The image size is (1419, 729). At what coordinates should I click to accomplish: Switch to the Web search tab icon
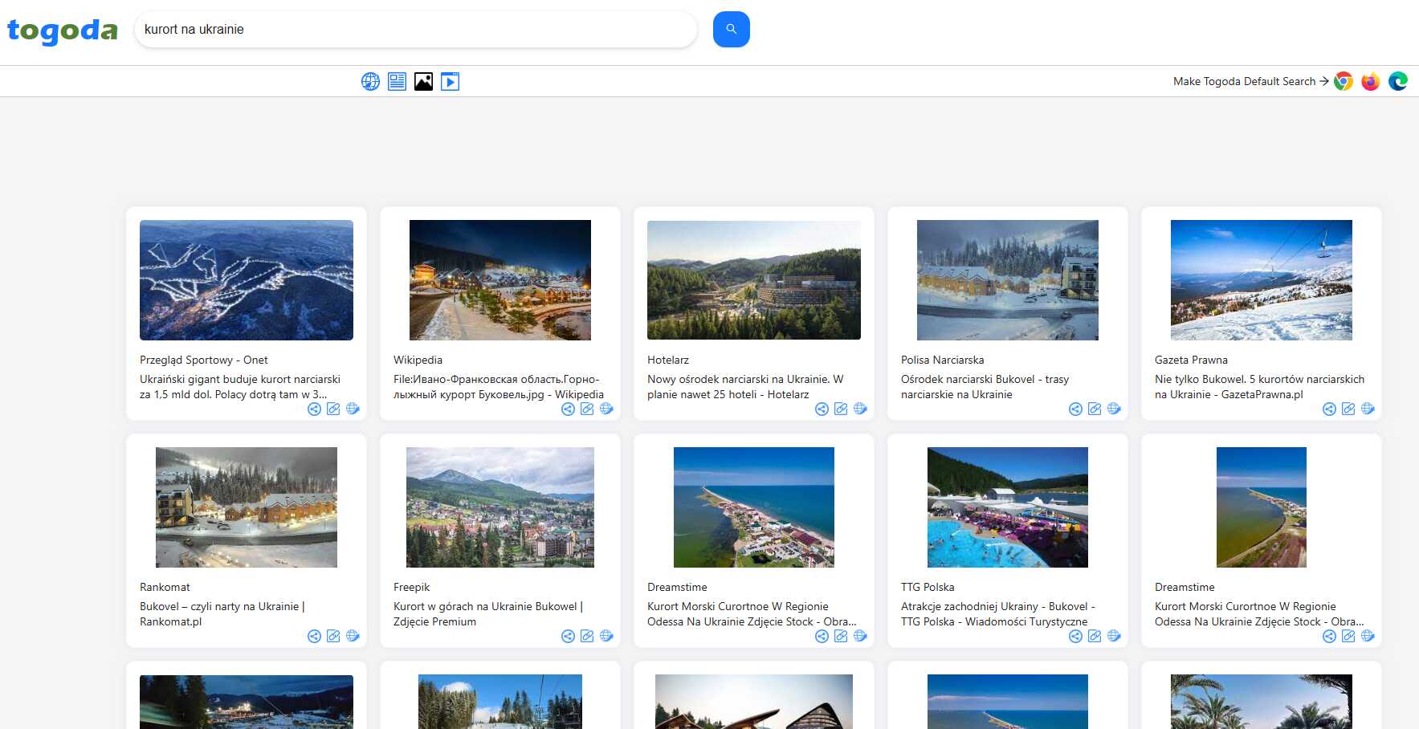point(370,81)
